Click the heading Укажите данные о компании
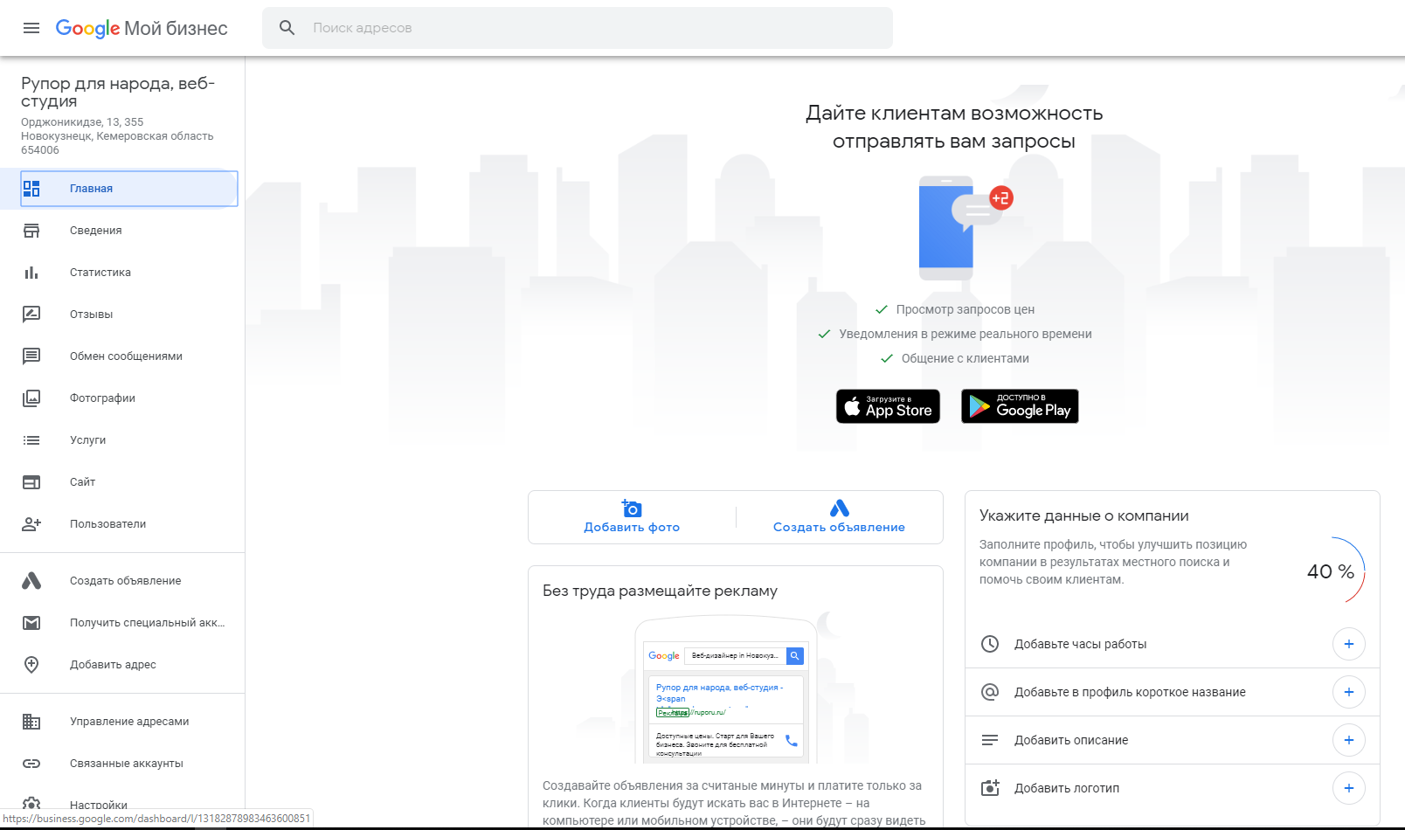 [1084, 515]
